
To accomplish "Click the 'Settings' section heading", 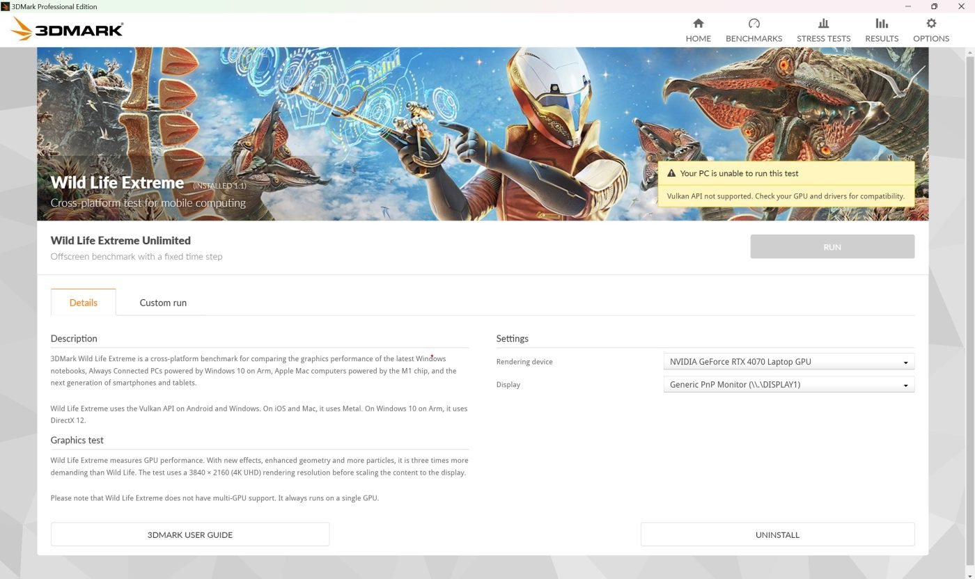I will [x=512, y=338].
